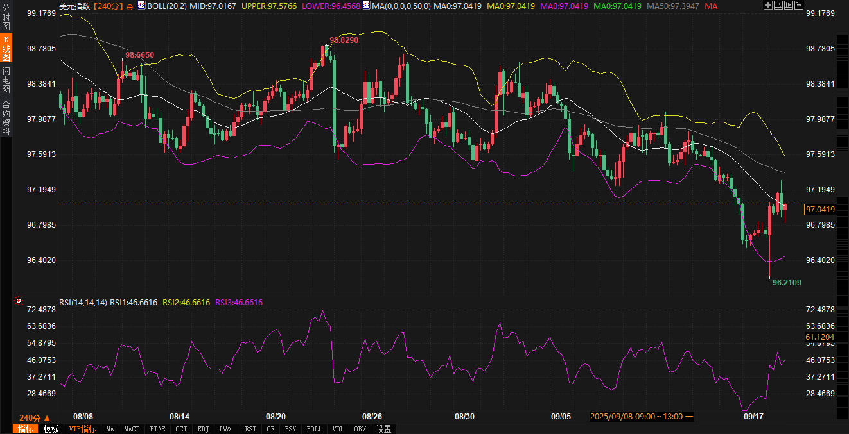Click the RSI2:46.6616 value
The width and height of the screenshot is (849, 434).
pyautogui.click(x=186, y=302)
